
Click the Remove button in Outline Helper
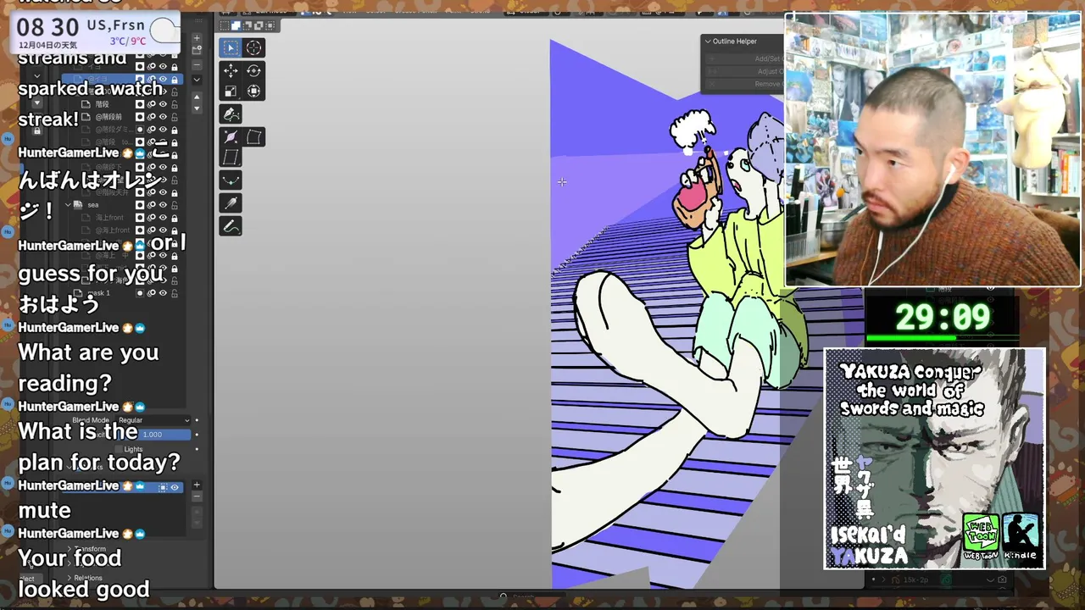tap(744, 84)
